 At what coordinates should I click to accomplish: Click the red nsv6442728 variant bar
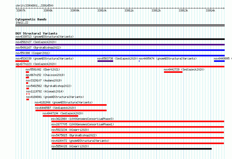coord(173,72)
